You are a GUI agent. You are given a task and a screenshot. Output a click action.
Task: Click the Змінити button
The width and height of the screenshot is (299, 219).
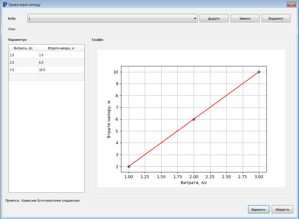[245, 18]
